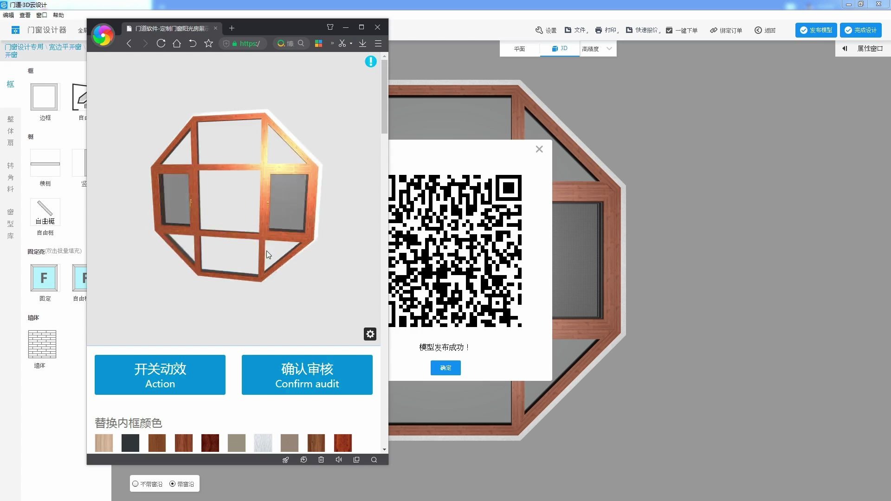The width and height of the screenshot is (891, 501).
Task: Click the 确认审核 Confirm audit button
Action: 307,375
